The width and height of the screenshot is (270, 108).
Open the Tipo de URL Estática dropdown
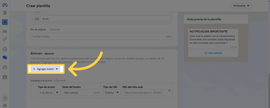(112, 93)
